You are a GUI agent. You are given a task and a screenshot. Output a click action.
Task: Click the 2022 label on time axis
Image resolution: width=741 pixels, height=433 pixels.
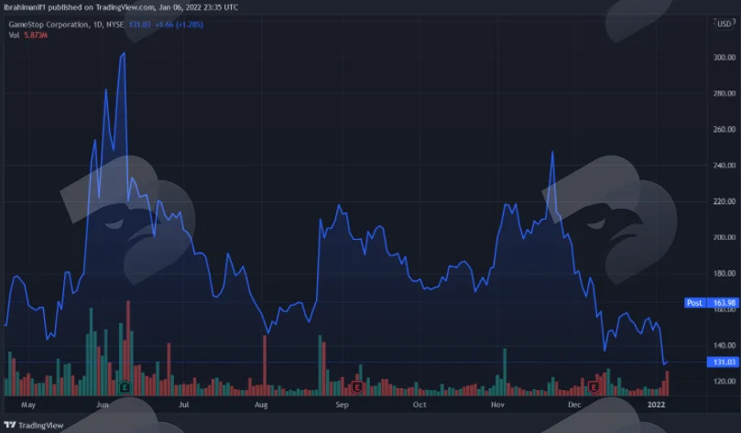pyautogui.click(x=656, y=405)
